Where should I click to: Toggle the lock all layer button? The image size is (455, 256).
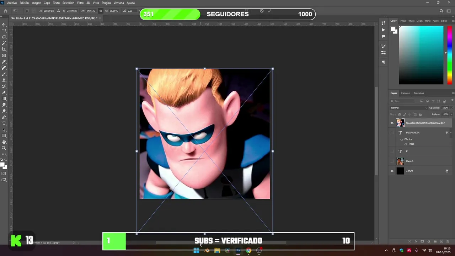[420, 114]
